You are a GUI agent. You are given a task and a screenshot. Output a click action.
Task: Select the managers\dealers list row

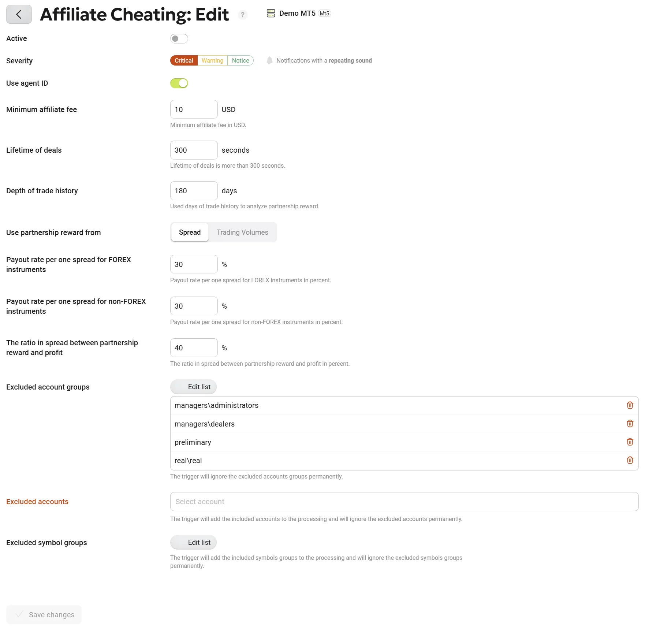tap(404, 424)
